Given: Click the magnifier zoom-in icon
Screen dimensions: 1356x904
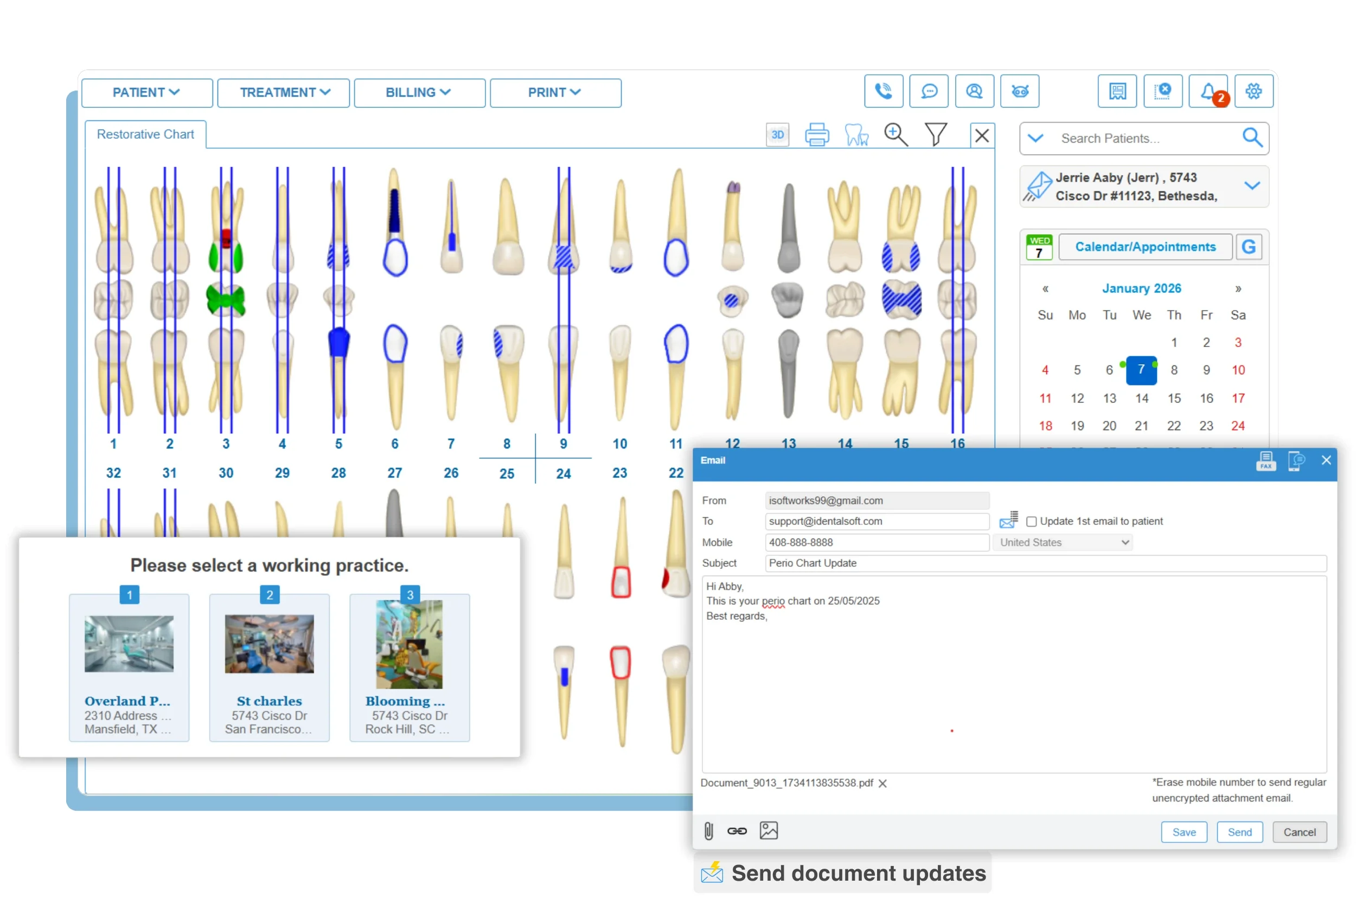Looking at the screenshot, I should (x=896, y=135).
